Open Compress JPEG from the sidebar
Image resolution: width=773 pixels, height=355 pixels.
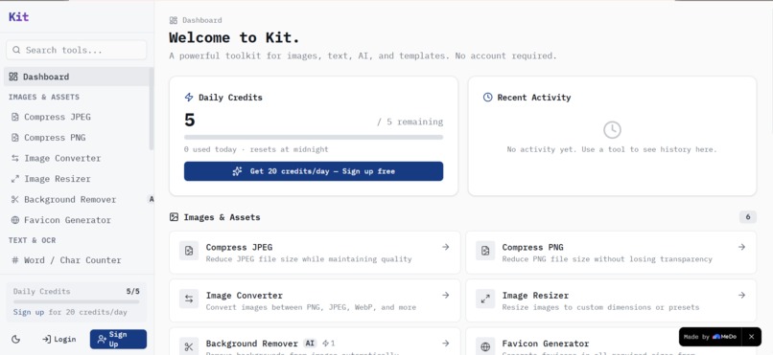pos(77,117)
